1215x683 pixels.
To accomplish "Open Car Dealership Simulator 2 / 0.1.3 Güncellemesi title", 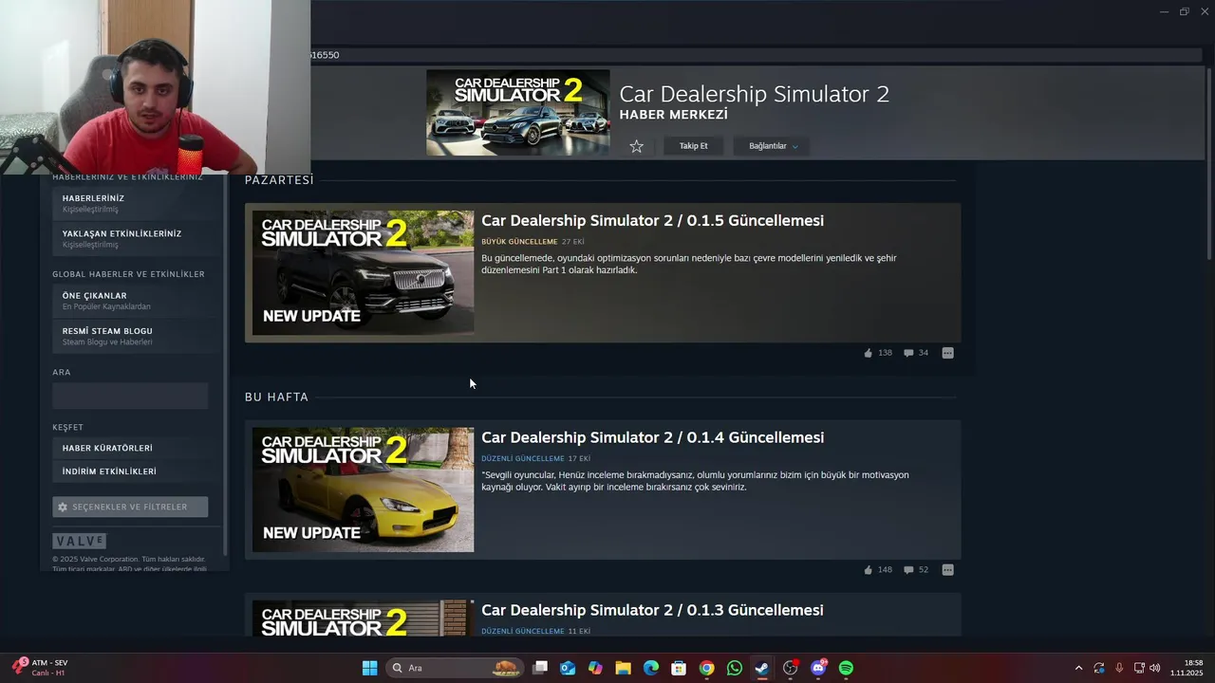I will click(652, 610).
